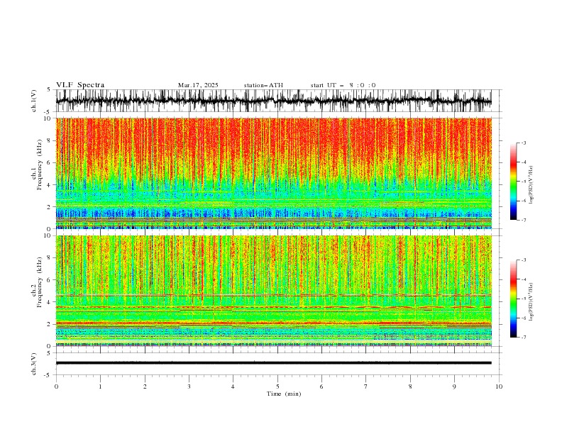
Task: Click the ch.2 color scale bar
Action: pos(513,299)
